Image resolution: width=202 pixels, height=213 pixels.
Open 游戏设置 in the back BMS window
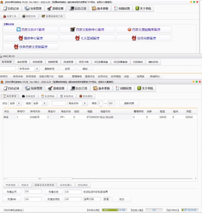point(55,8)
